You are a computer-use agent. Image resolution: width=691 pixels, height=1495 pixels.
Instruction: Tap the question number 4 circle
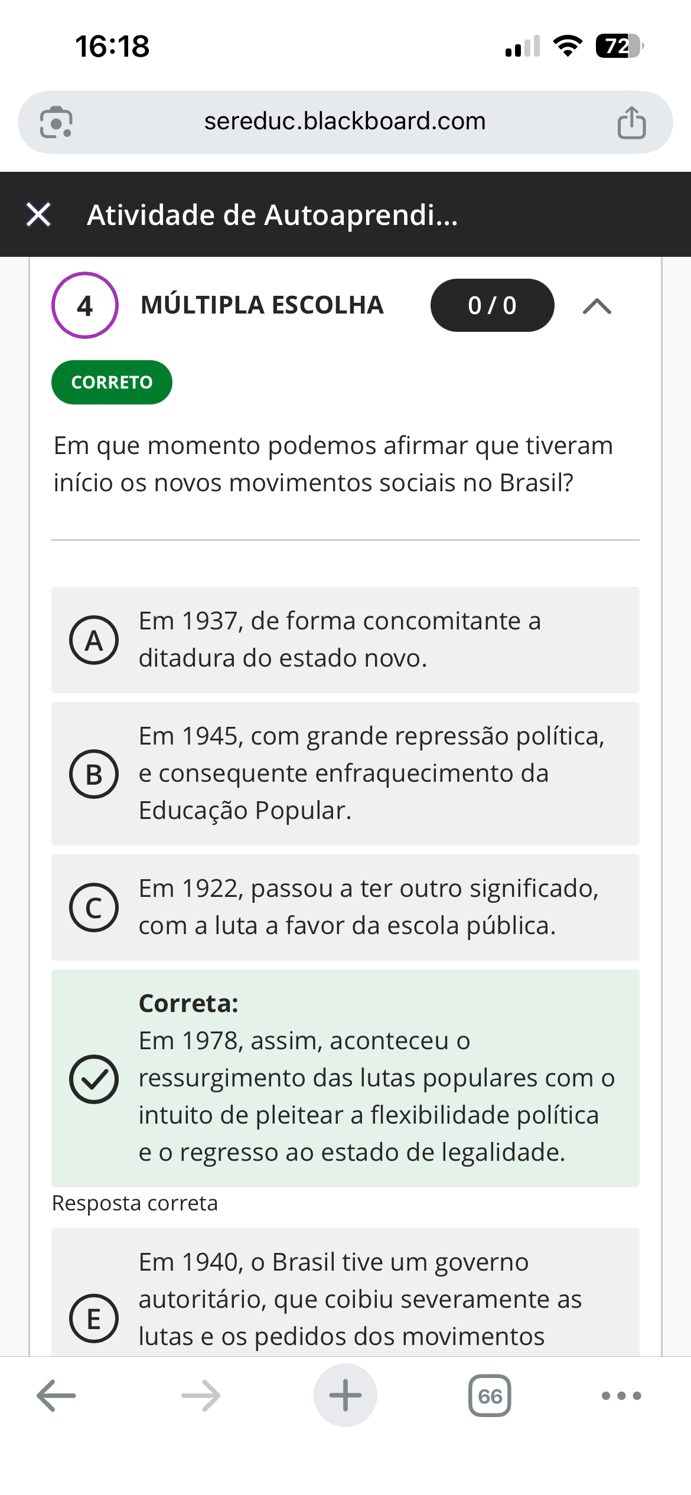(x=85, y=305)
